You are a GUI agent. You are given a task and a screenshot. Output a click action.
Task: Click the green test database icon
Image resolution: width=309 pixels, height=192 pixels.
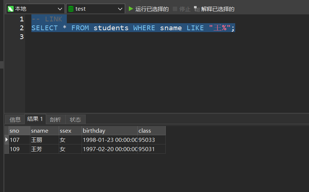pos(71,9)
